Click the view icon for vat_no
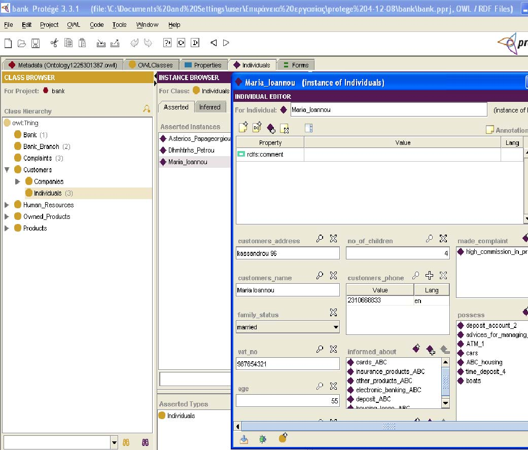This screenshot has height=450, width=528. 320,349
